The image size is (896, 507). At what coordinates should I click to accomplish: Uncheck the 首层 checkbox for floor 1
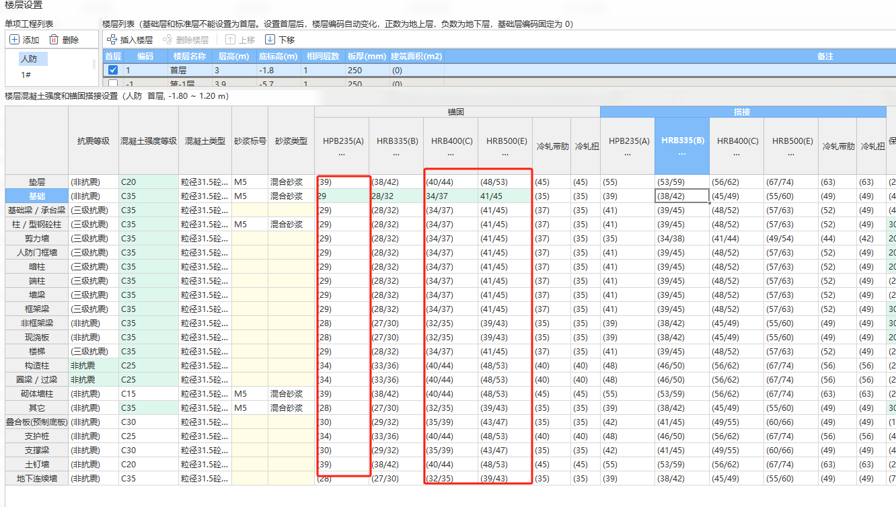[113, 70]
